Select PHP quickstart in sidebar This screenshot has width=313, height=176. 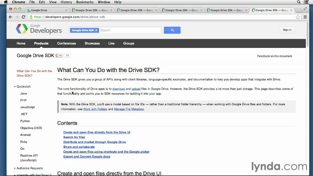[x=23, y=100]
